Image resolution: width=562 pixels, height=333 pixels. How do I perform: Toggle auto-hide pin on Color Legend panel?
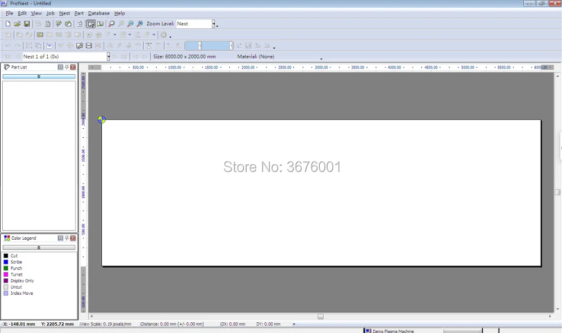click(x=67, y=238)
